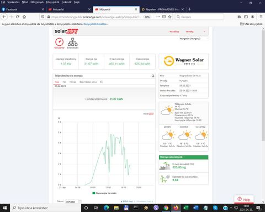Switch to Google Chrome on the taskbar
The width and height of the screenshot is (265, 212).
click(x=166, y=208)
